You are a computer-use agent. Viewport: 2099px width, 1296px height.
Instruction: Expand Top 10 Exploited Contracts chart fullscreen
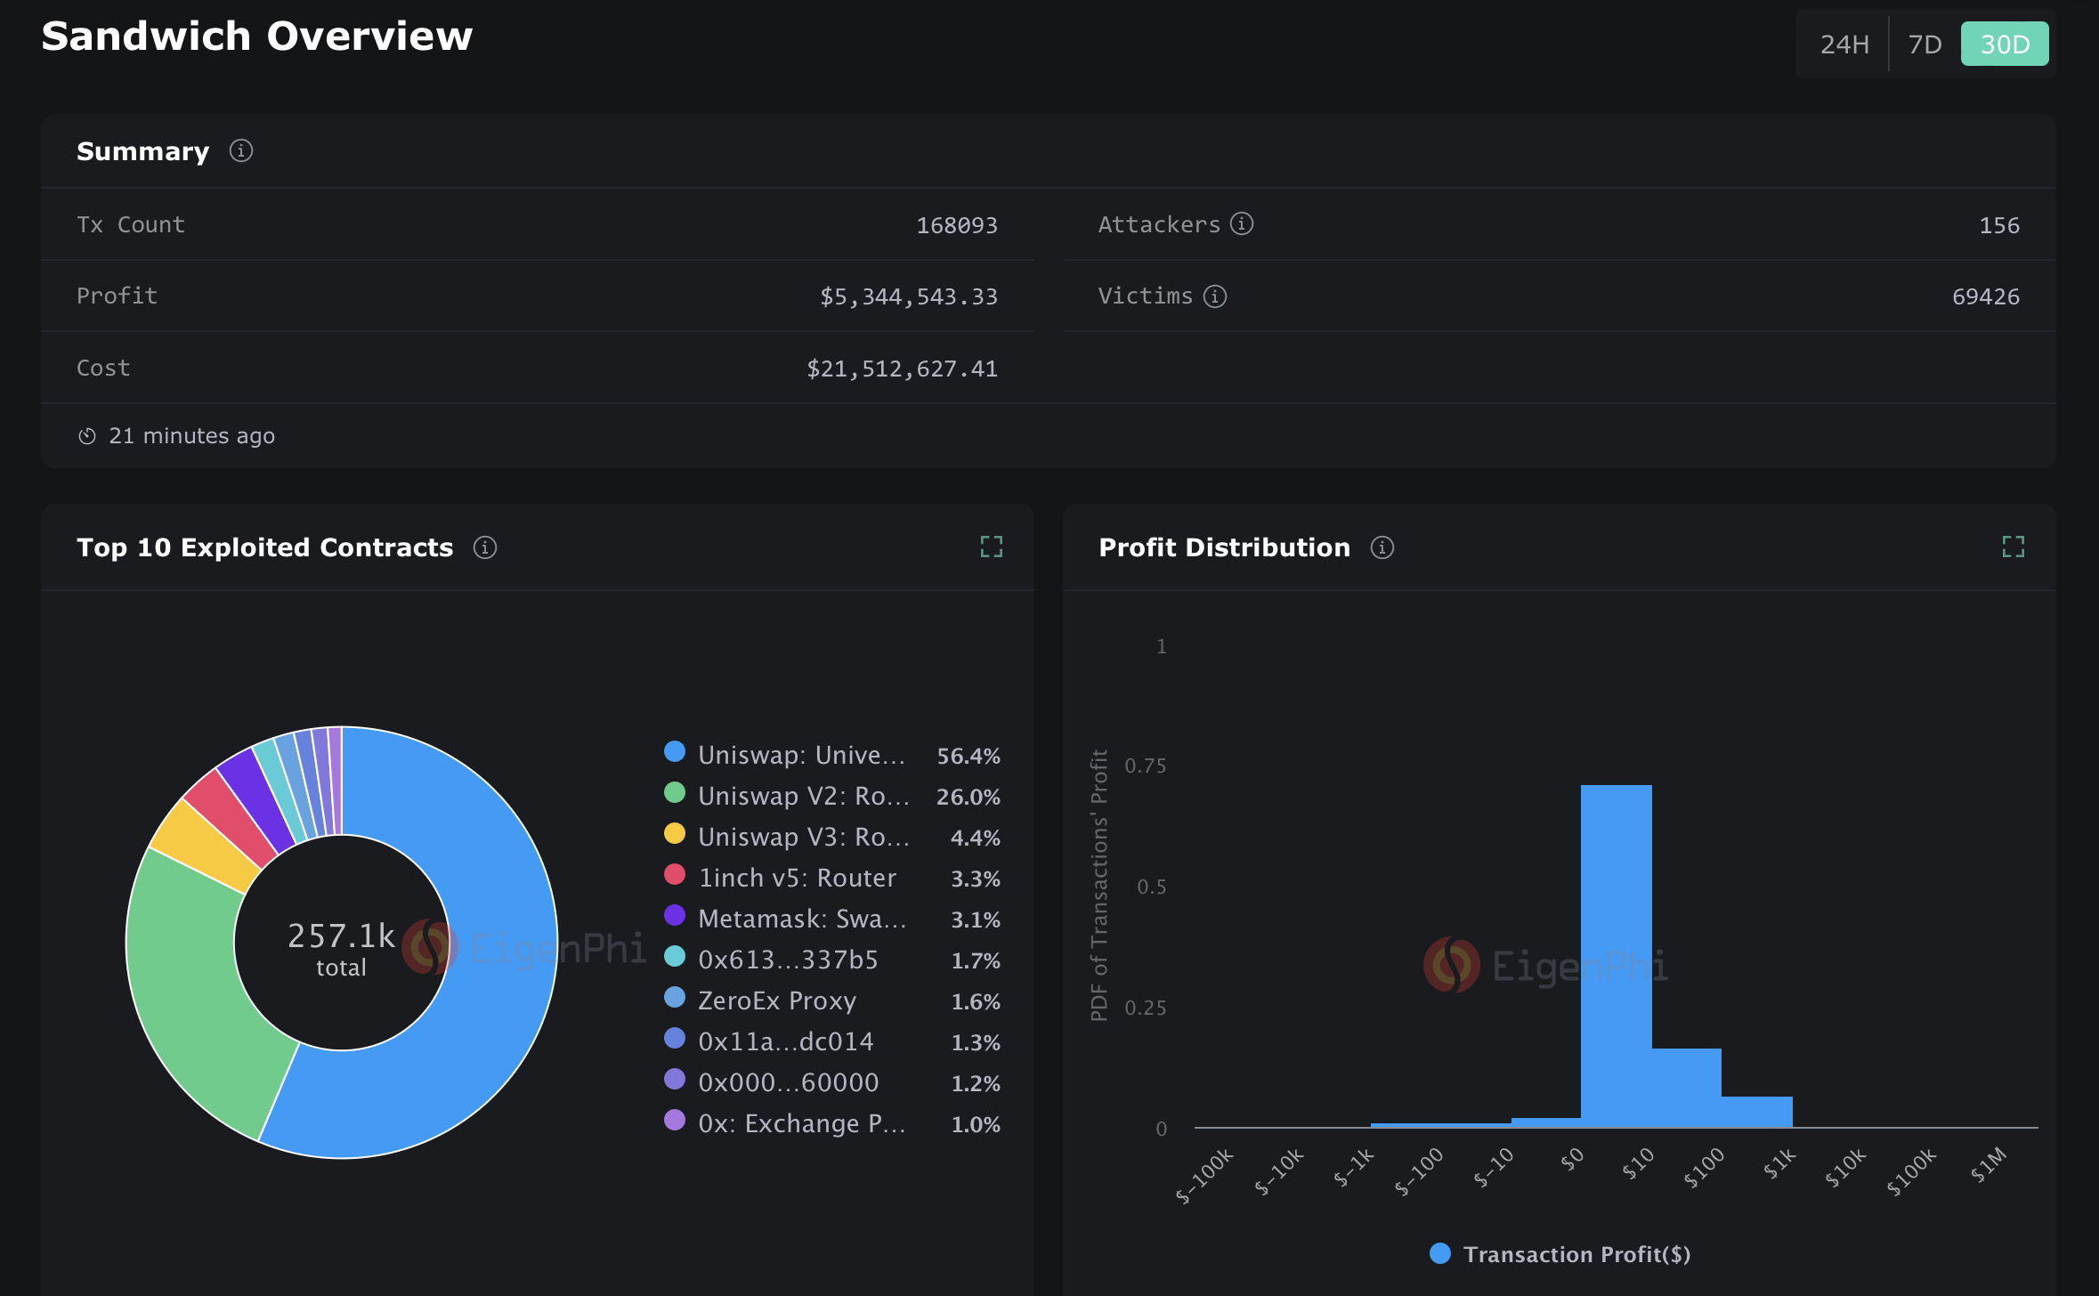point(992,547)
